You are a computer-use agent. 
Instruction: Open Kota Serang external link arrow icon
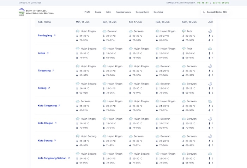pos(55,141)
